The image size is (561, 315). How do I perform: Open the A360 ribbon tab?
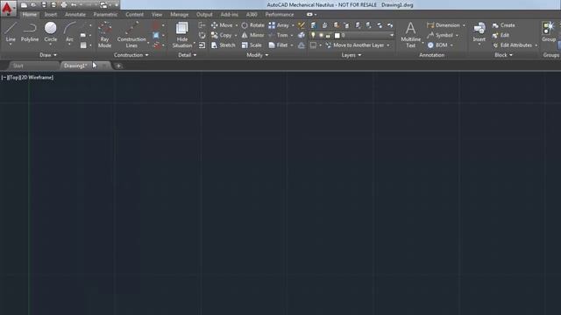tap(252, 15)
